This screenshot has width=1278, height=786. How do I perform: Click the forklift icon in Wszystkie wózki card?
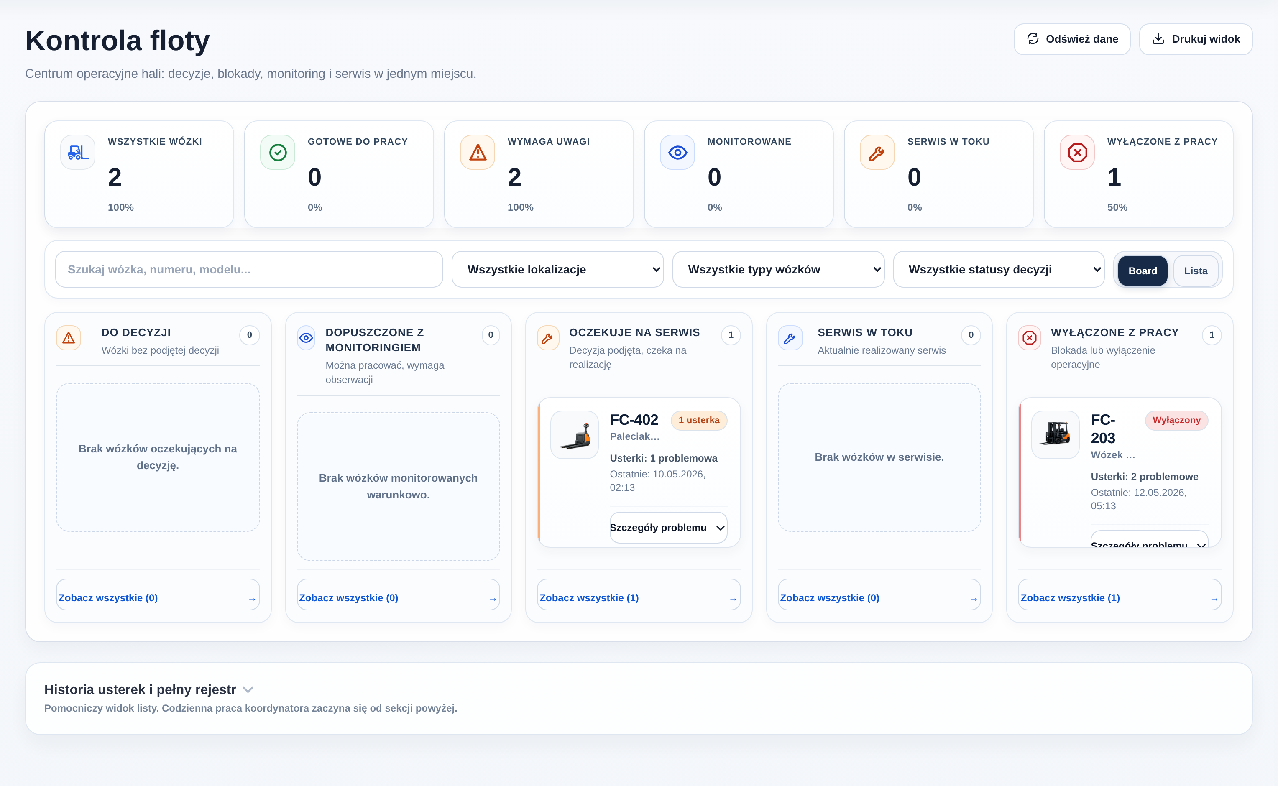(78, 152)
